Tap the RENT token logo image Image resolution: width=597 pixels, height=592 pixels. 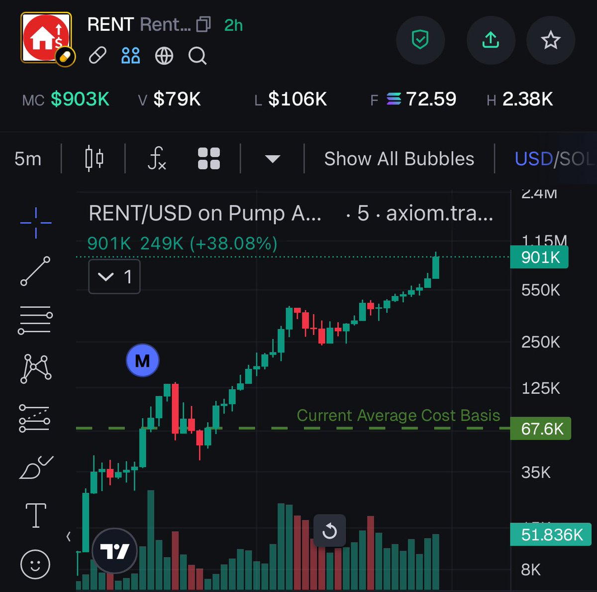(46, 37)
